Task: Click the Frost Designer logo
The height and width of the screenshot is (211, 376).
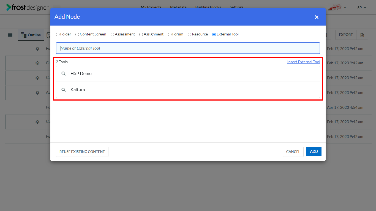Action: click(27, 7)
